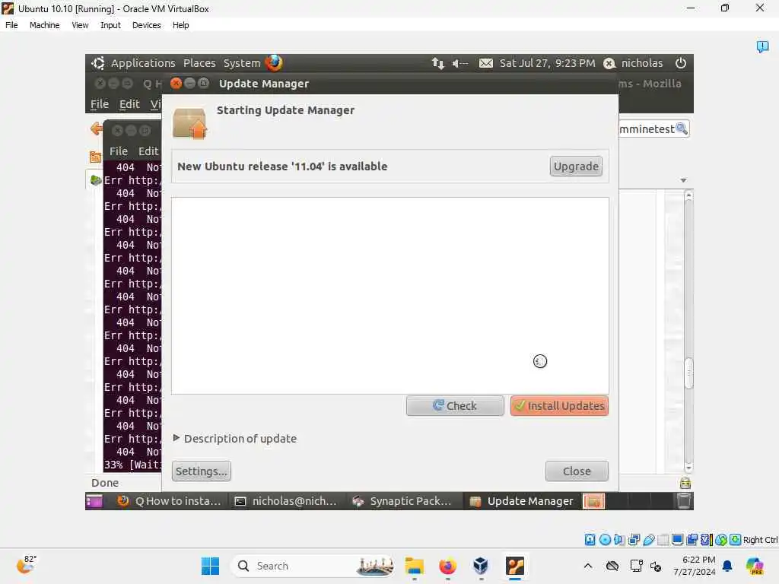Click VirtualBox network adapter indicator
This screenshot has height=584, width=779.
pos(634,540)
